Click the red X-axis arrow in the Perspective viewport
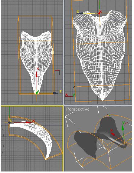The width and height of the screenshot is (134, 173). click(113, 134)
